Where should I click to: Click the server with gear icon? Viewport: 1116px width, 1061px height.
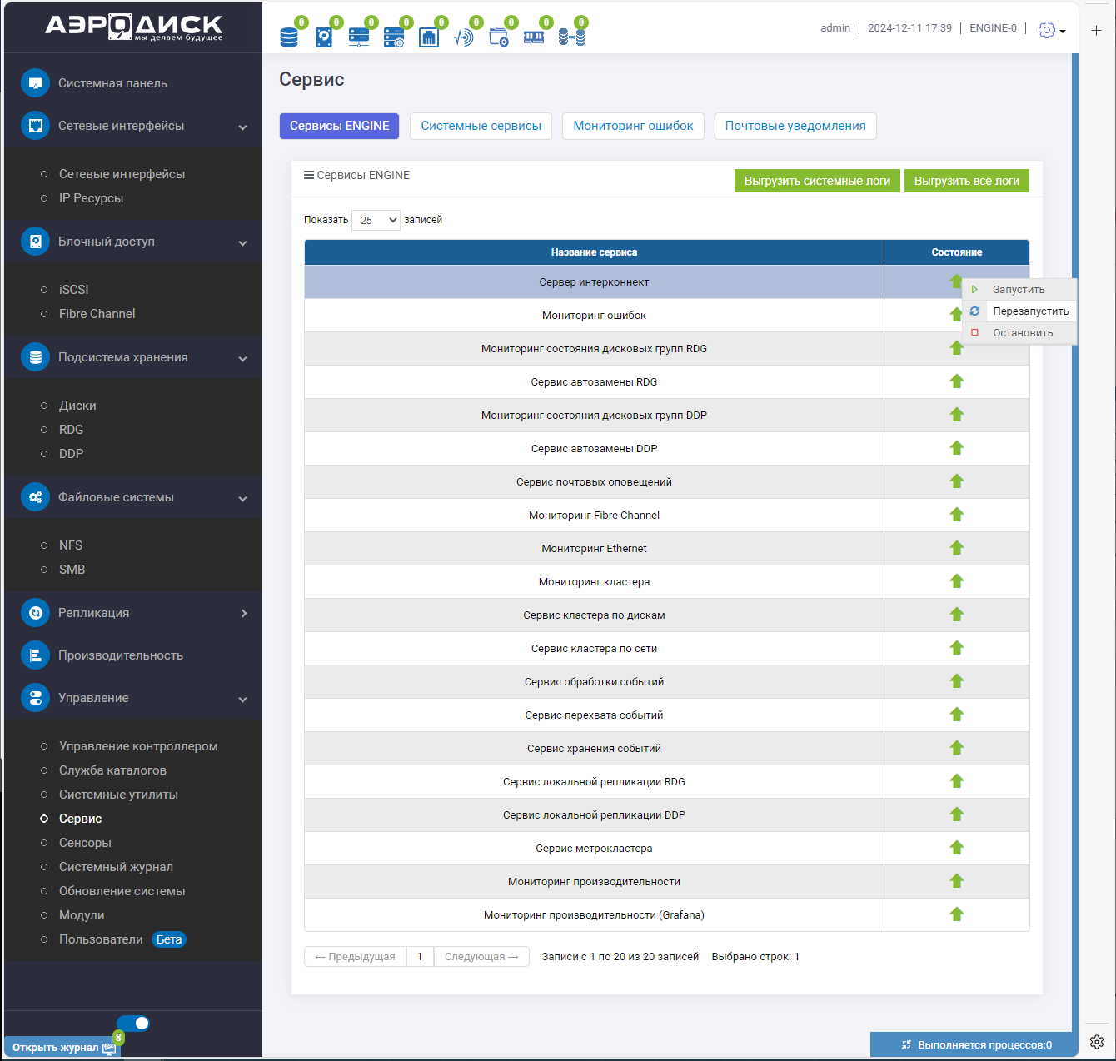tap(394, 37)
